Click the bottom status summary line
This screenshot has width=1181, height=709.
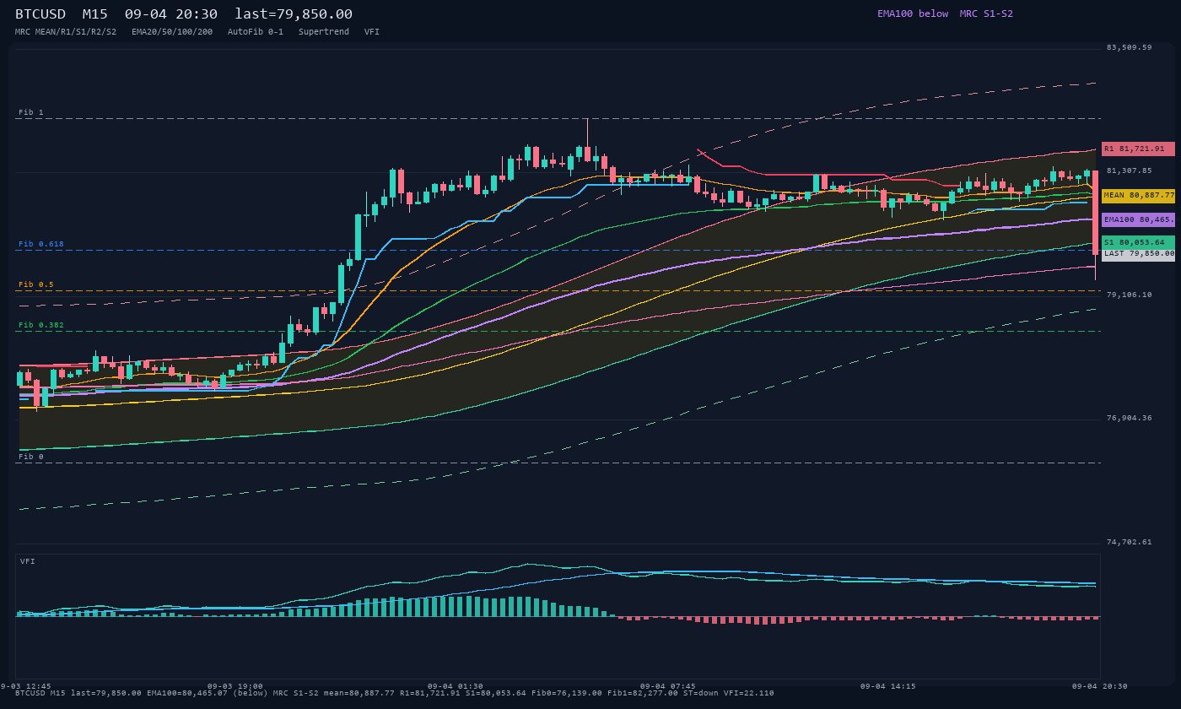[x=395, y=693]
